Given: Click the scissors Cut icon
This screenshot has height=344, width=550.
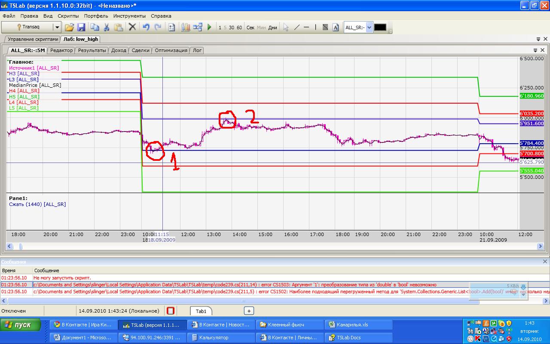Looking at the screenshot, I should tap(107, 27).
